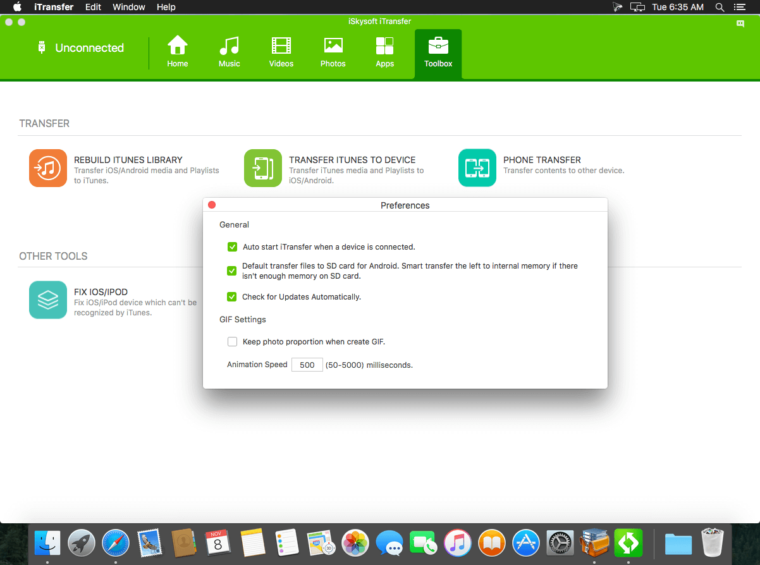Open Finder from the Dock
The width and height of the screenshot is (760, 565).
coord(47,543)
